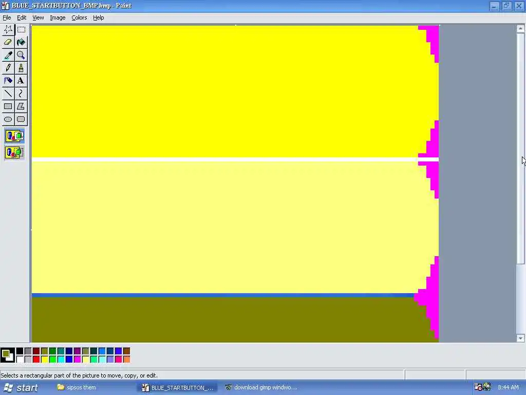Choose the magenta palette color
The image size is (526, 395).
(77, 360)
